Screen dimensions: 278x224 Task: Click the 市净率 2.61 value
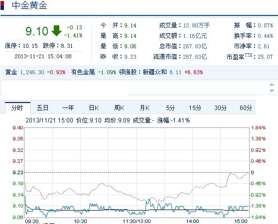click(x=264, y=46)
